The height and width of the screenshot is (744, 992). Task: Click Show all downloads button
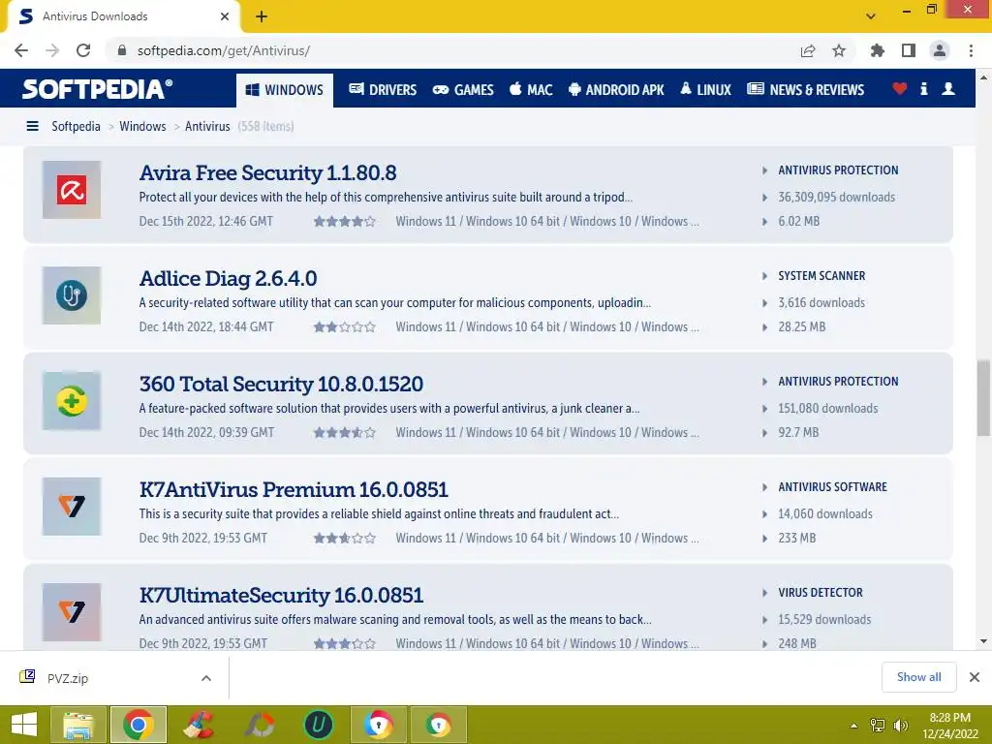click(918, 677)
